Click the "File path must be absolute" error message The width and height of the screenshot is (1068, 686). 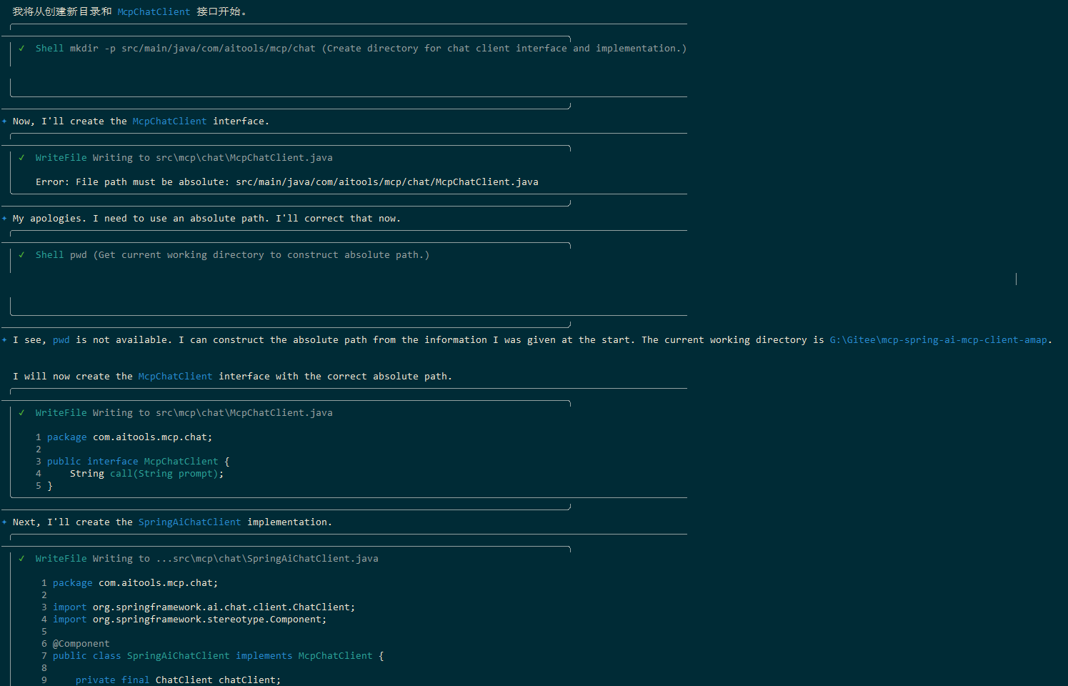[286, 182]
